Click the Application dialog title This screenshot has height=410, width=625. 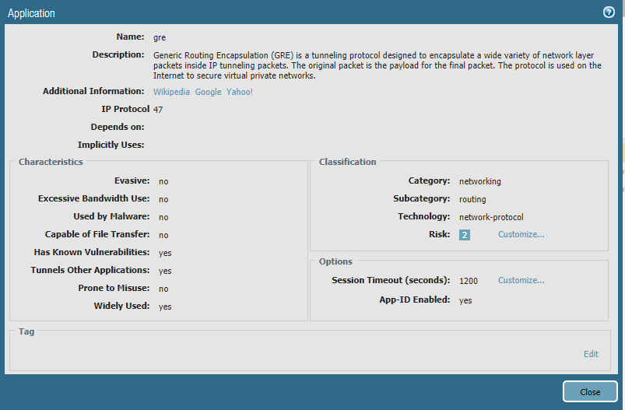(31, 13)
